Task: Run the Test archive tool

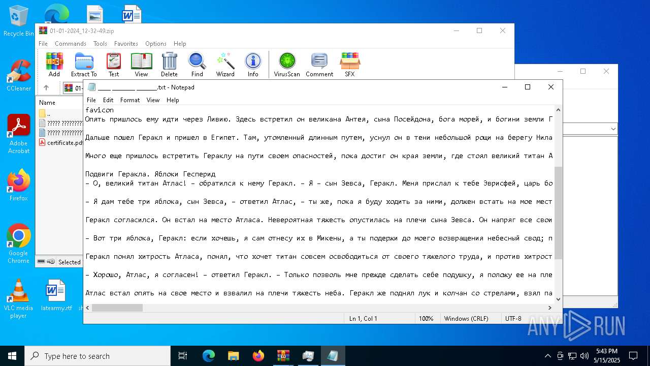Action: click(114, 65)
